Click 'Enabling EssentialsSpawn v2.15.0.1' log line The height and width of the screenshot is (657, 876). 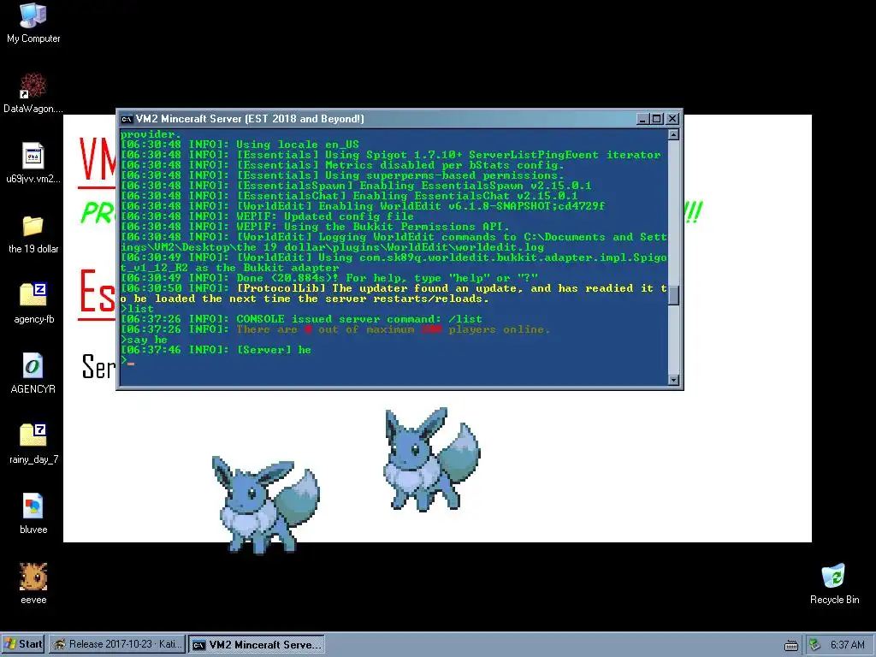[356, 186]
